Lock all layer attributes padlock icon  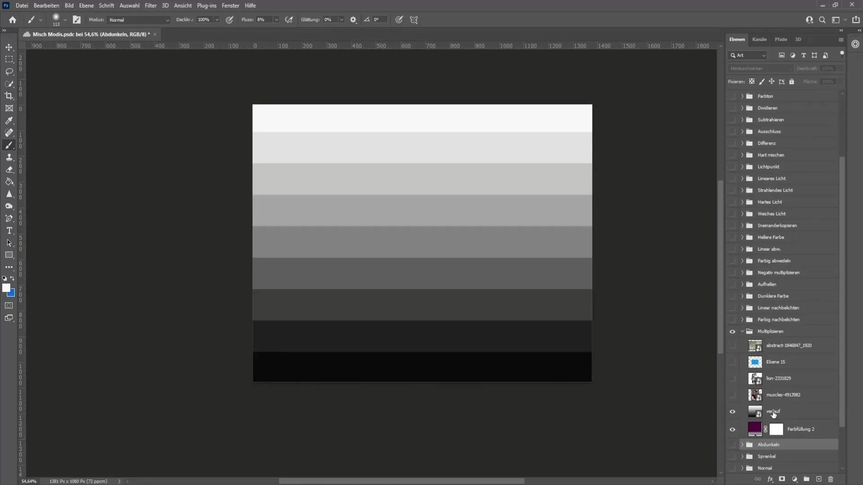pos(792,82)
